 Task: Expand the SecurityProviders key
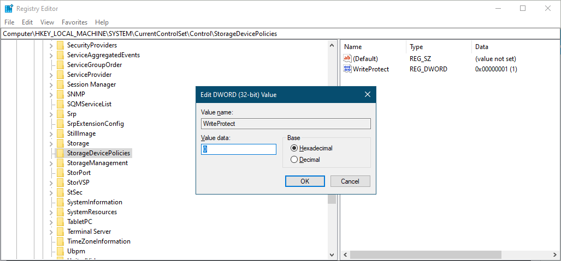[51, 45]
